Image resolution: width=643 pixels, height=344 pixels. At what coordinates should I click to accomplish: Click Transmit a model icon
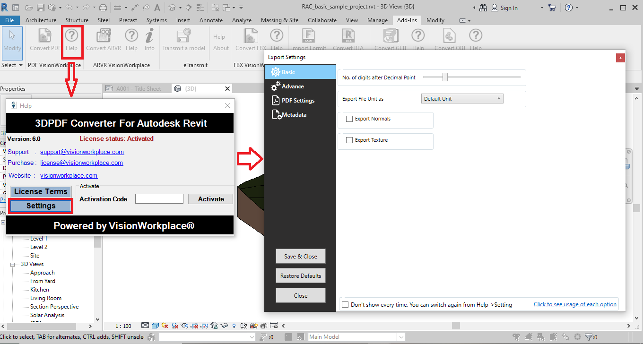pyautogui.click(x=183, y=36)
